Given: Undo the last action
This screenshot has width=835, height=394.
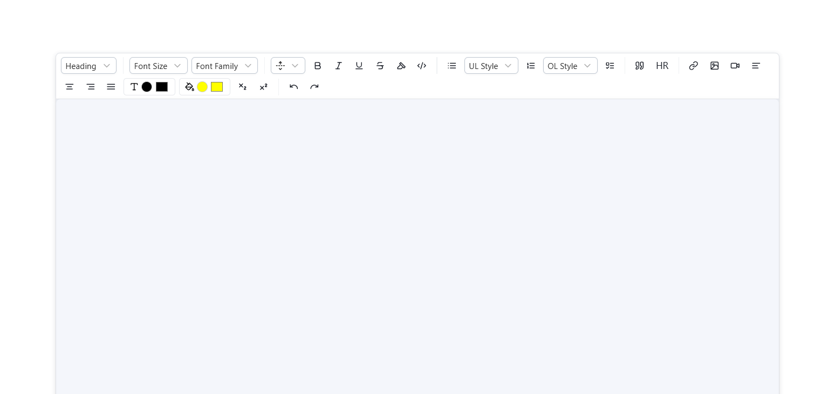Looking at the screenshot, I should tap(293, 86).
